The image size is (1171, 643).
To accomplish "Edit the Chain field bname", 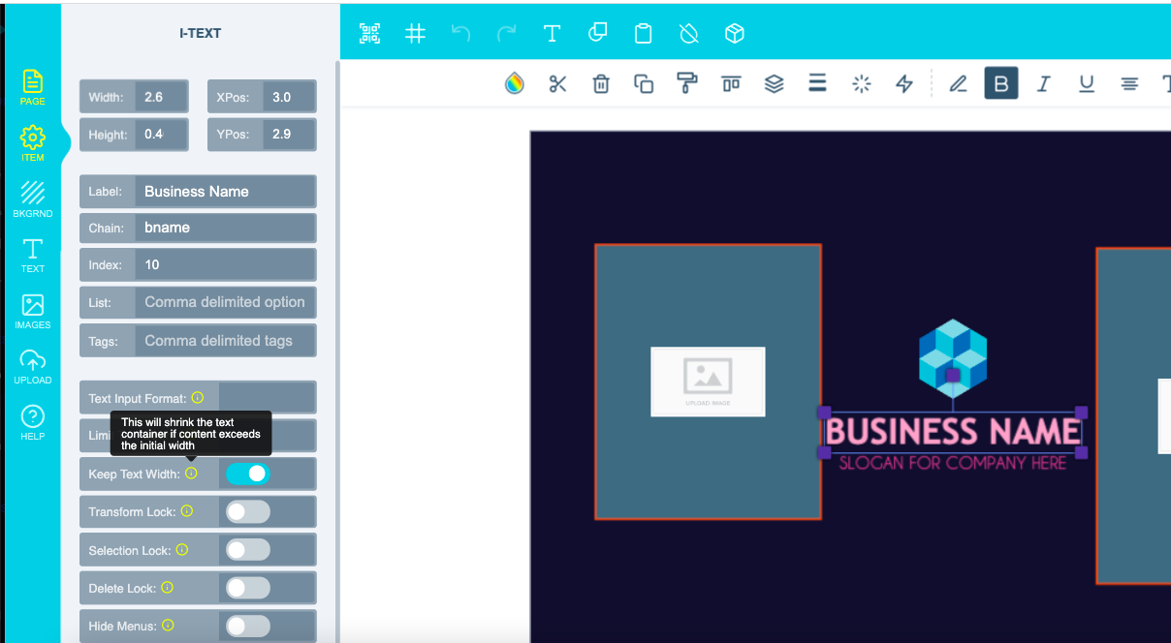I will (x=226, y=228).
